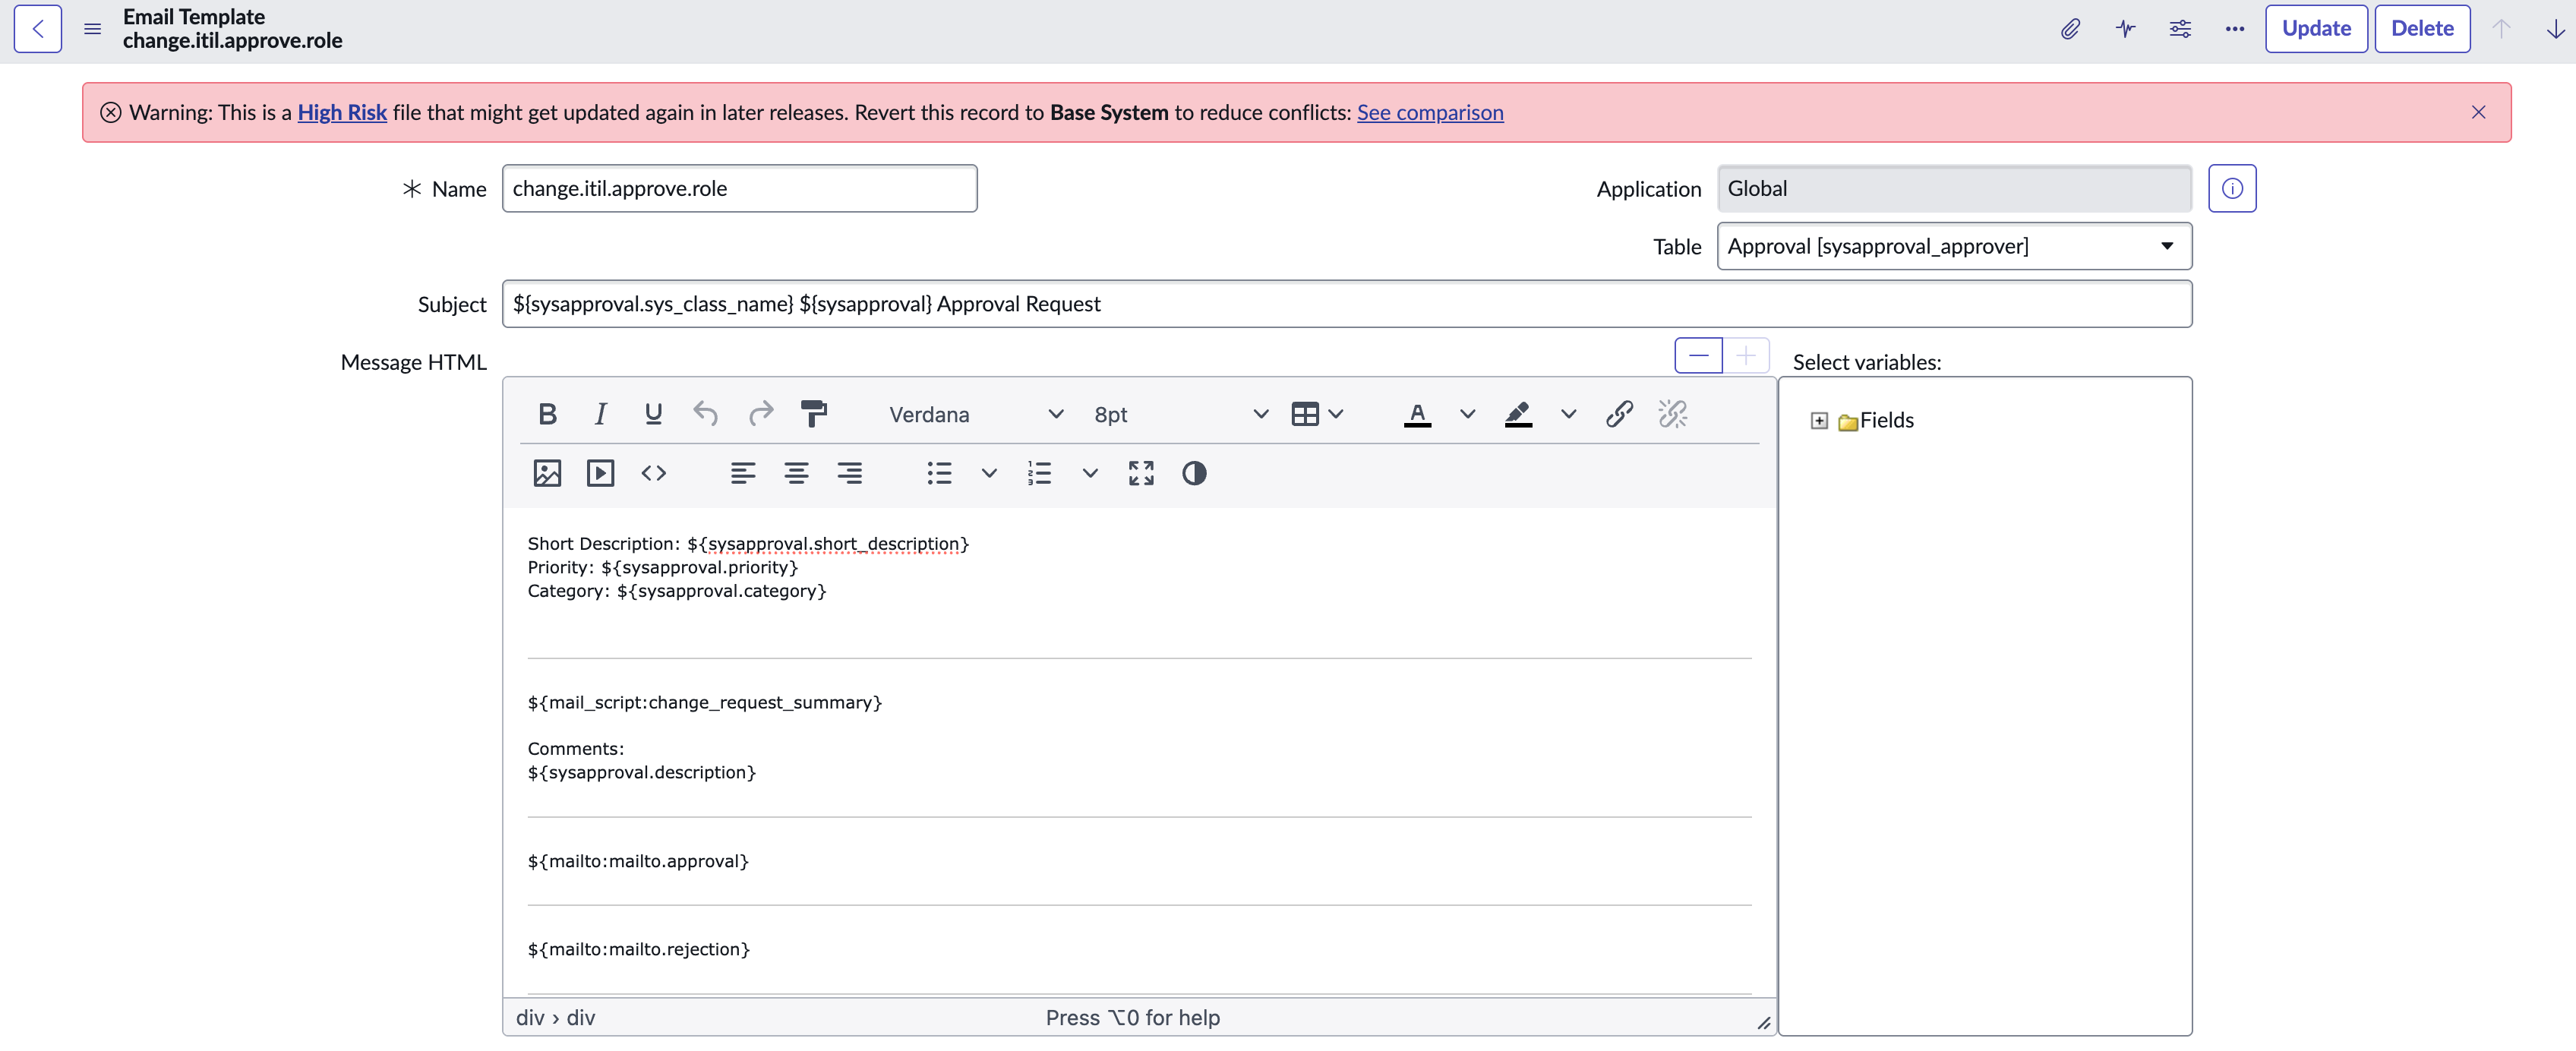Apply the current text color
Viewport: 2576px width, 1051px height.
point(1417,414)
